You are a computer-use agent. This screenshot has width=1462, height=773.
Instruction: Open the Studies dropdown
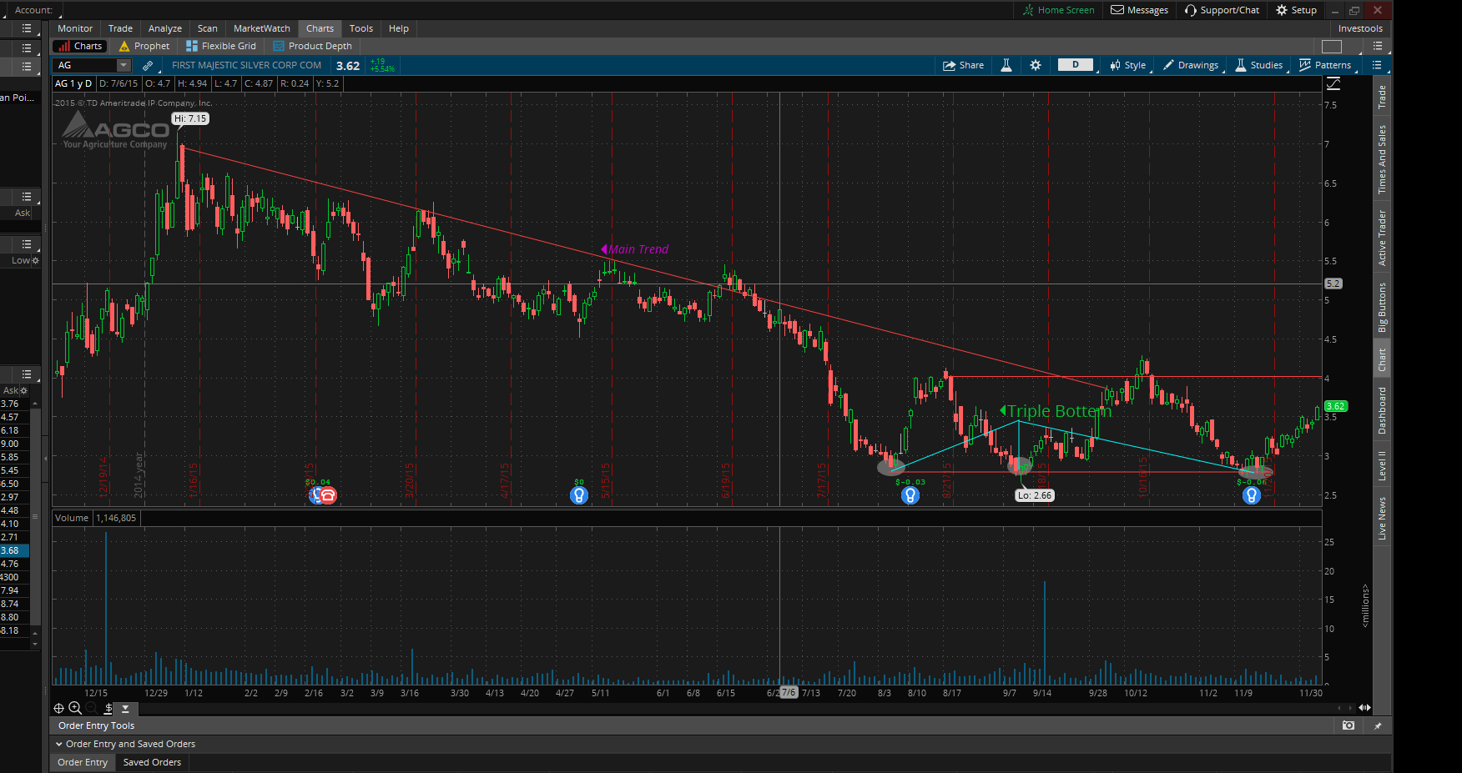tap(1259, 65)
